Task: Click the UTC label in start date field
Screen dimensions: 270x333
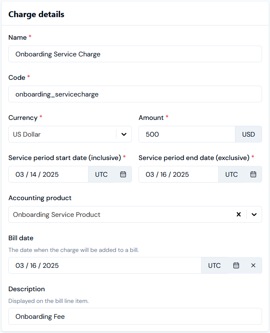Action: [x=101, y=174]
